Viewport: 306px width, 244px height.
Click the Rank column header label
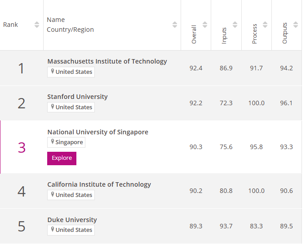click(11, 25)
